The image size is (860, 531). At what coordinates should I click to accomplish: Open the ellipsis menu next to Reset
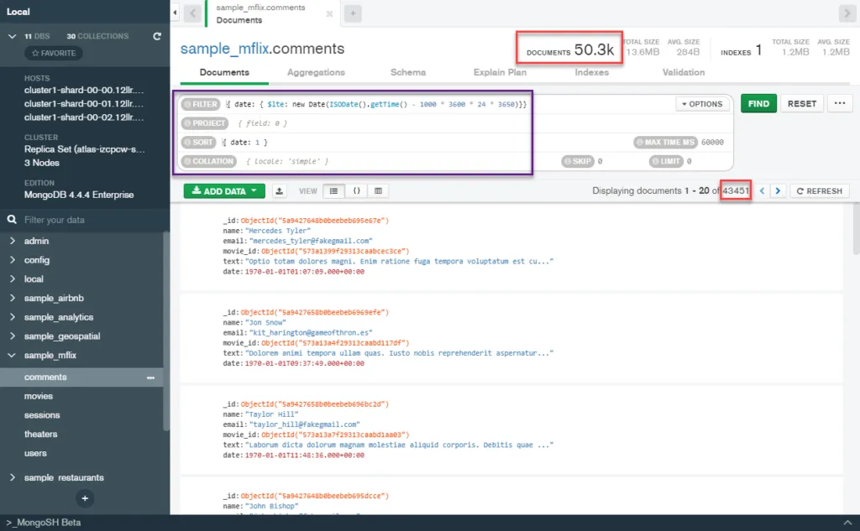839,102
